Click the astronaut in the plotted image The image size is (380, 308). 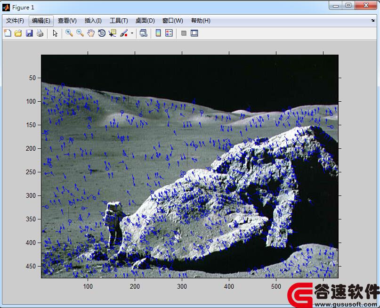click(113, 224)
